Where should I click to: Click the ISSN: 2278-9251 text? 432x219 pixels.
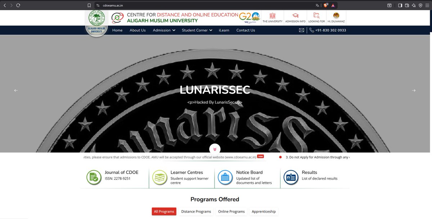117,178
